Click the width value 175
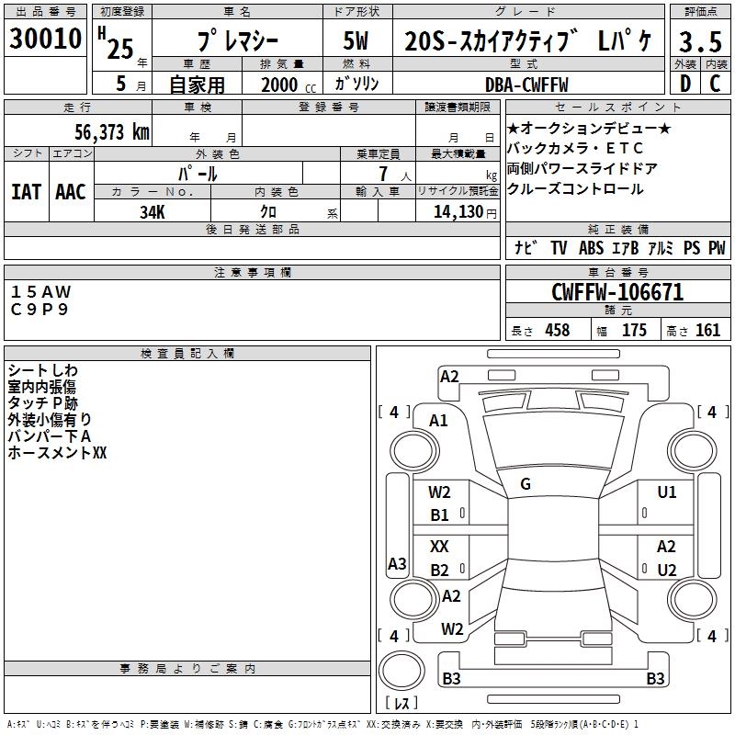Screen dimensions: 735x735 634,330
